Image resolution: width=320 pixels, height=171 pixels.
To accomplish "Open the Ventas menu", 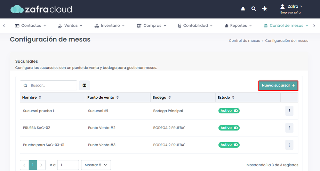I will click(70, 25).
